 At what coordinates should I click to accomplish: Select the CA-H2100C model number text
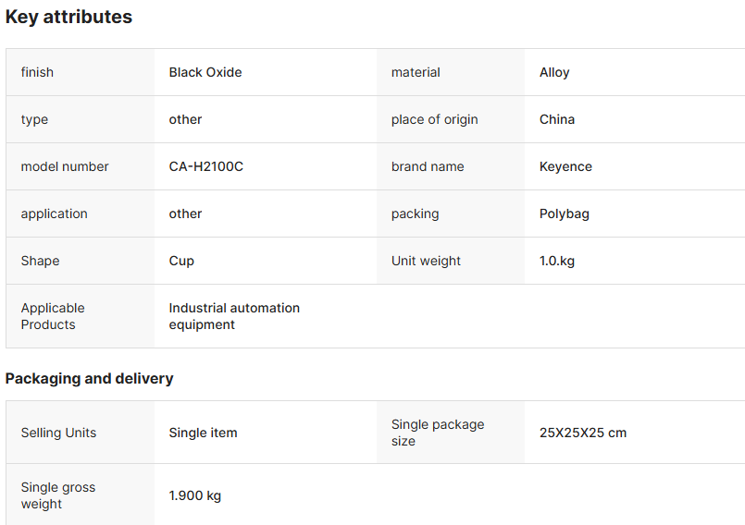(205, 166)
